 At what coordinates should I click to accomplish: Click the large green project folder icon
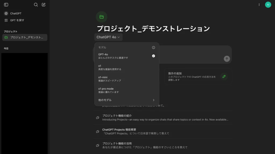point(102,17)
